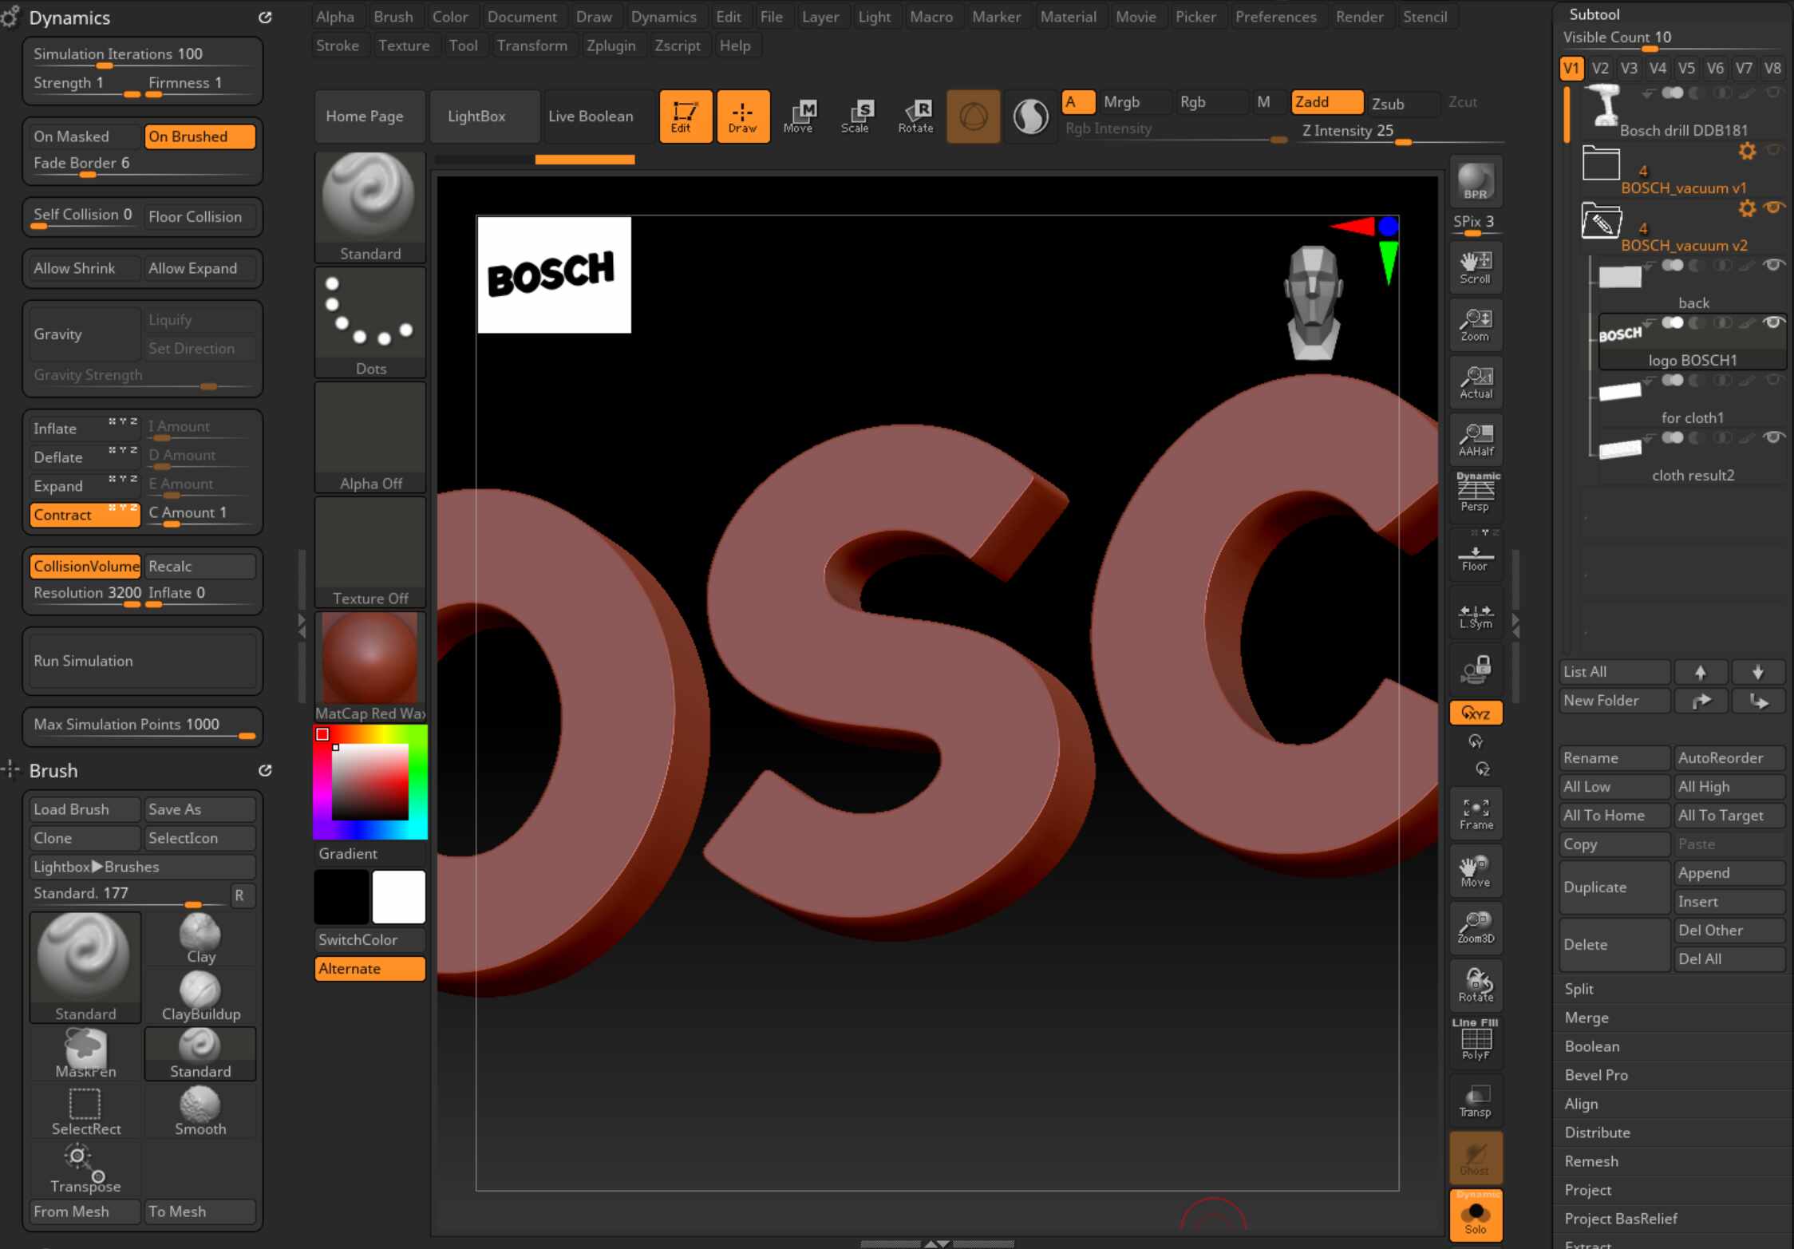
Task: Select the ClayBuildup brush
Action: point(200,995)
